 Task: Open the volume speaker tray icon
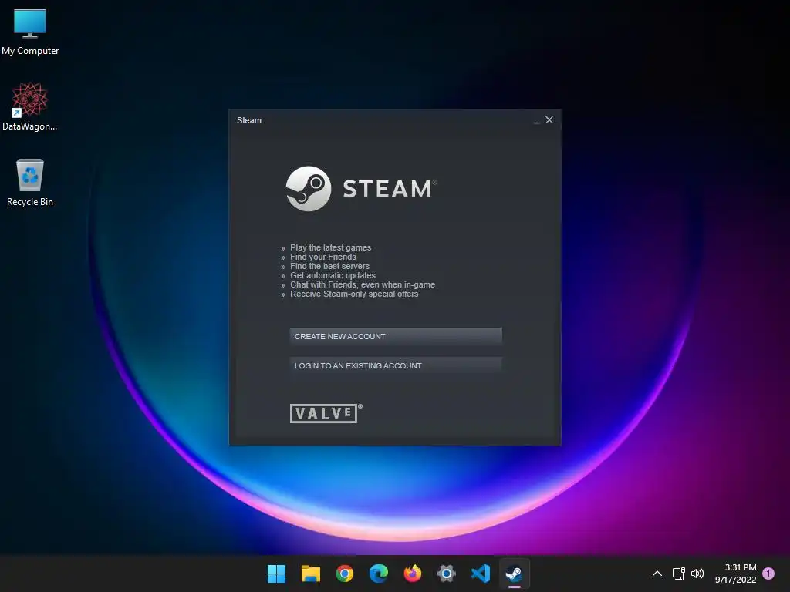tap(697, 573)
